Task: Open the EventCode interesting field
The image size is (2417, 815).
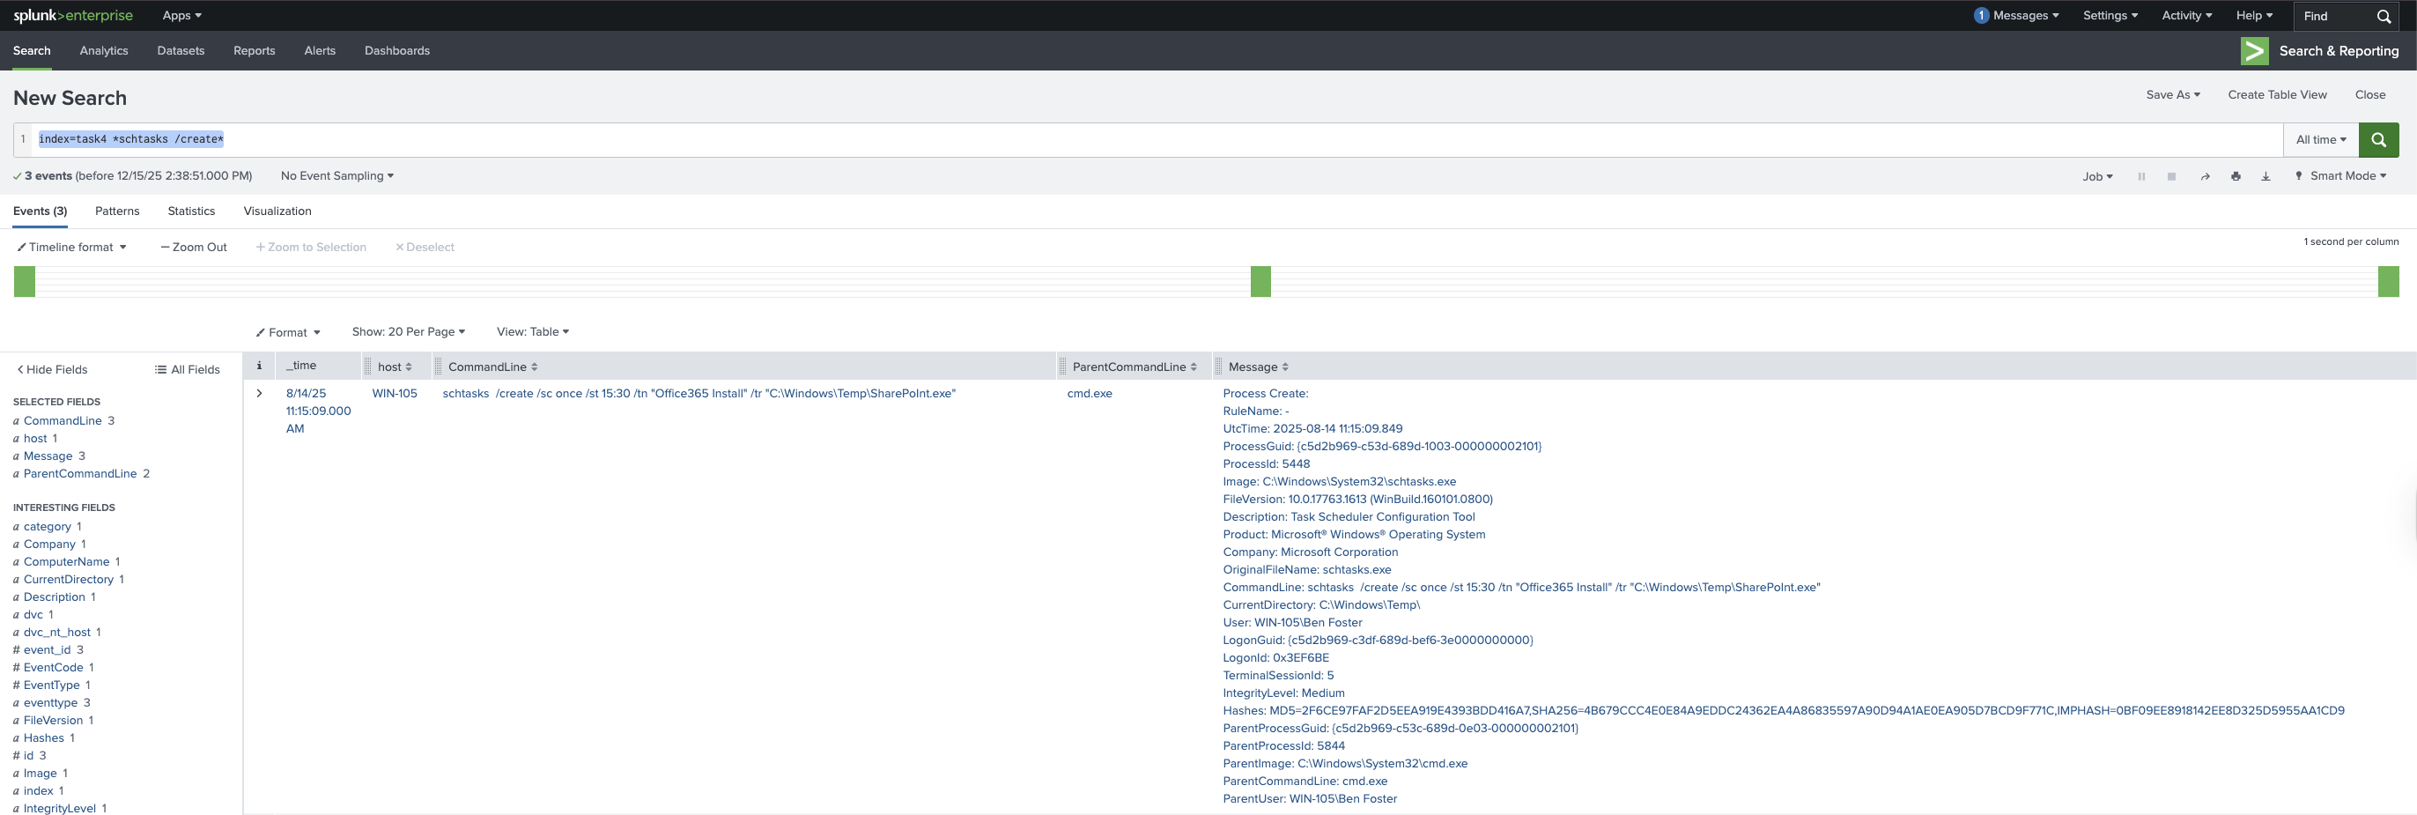Action: pyautogui.click(x=54, y=668)
